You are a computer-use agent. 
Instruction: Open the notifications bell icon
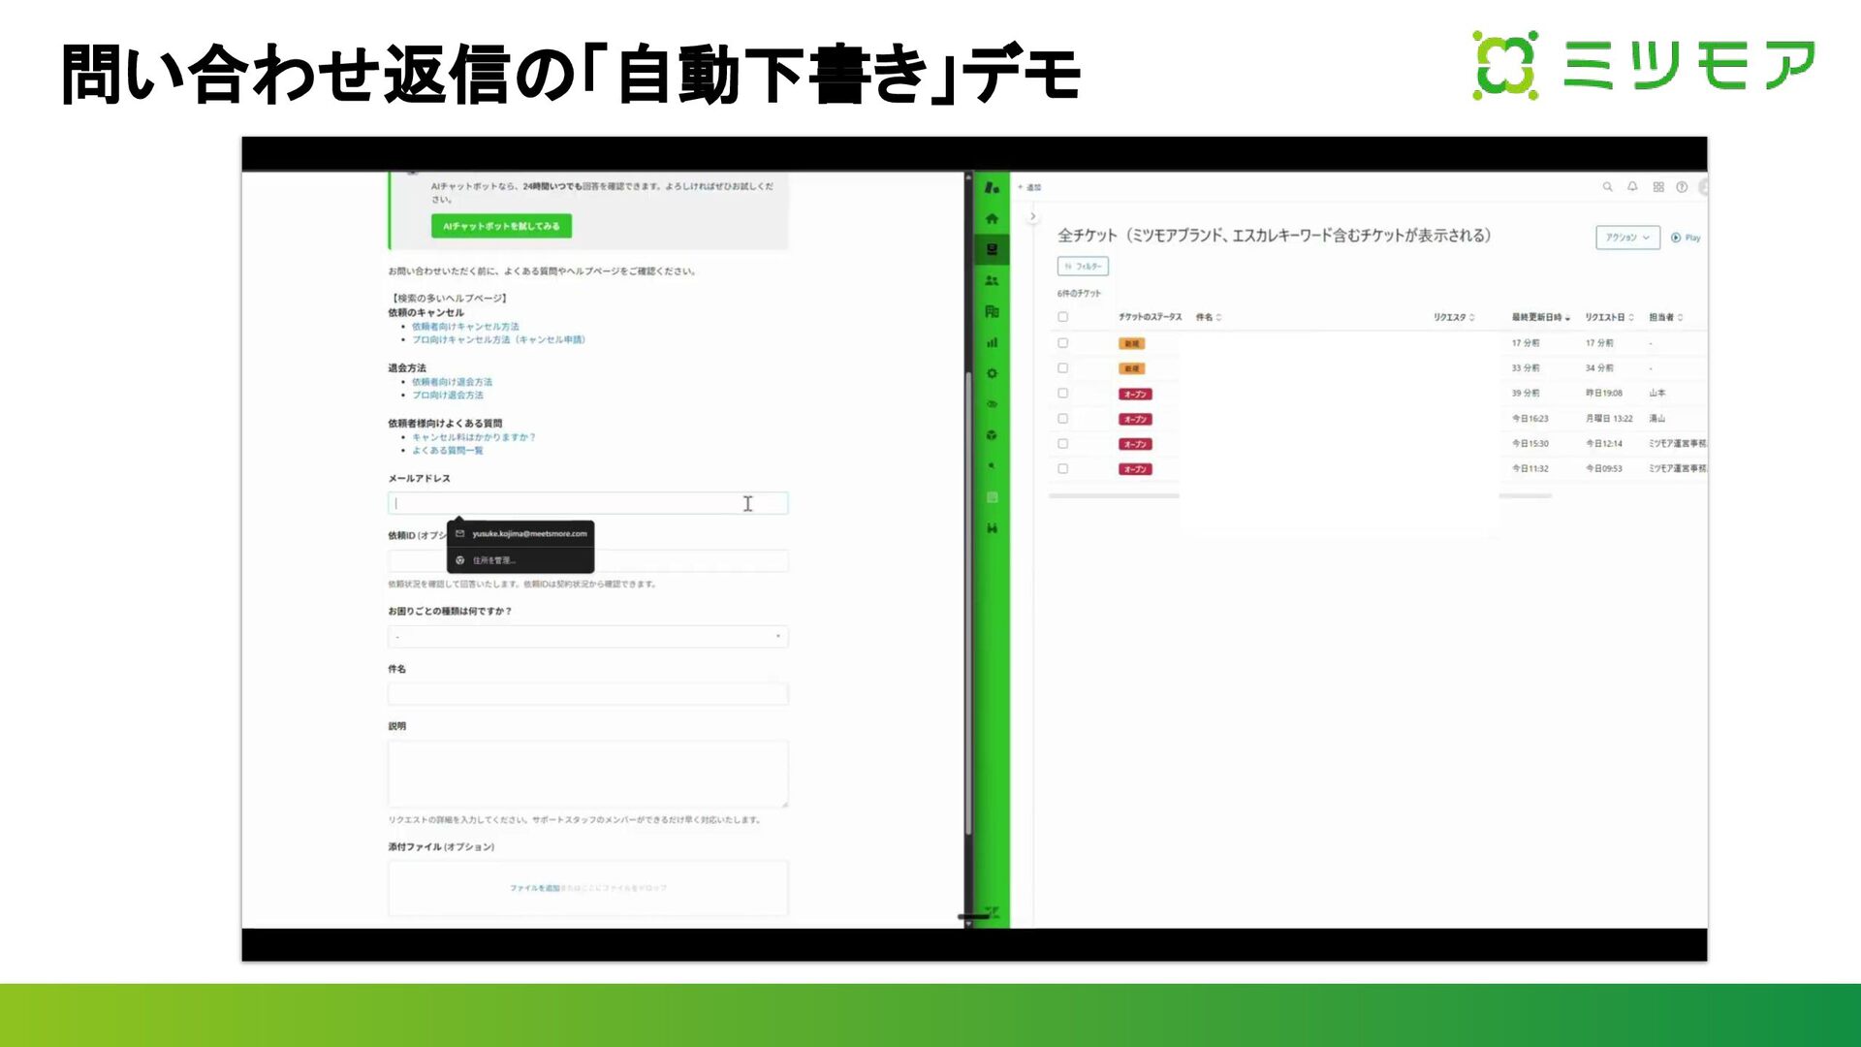tap(1632, 187)
